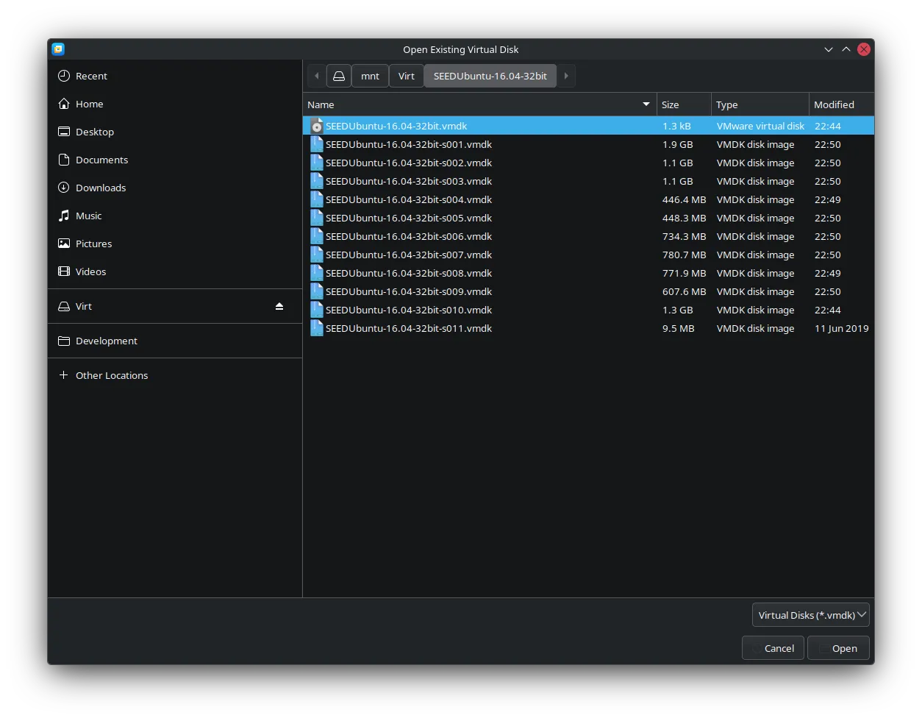Open the Downloads folder in sidebar

pos(175,188)
